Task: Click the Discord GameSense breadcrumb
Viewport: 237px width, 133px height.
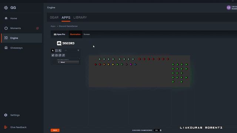Action: [68, 26]
